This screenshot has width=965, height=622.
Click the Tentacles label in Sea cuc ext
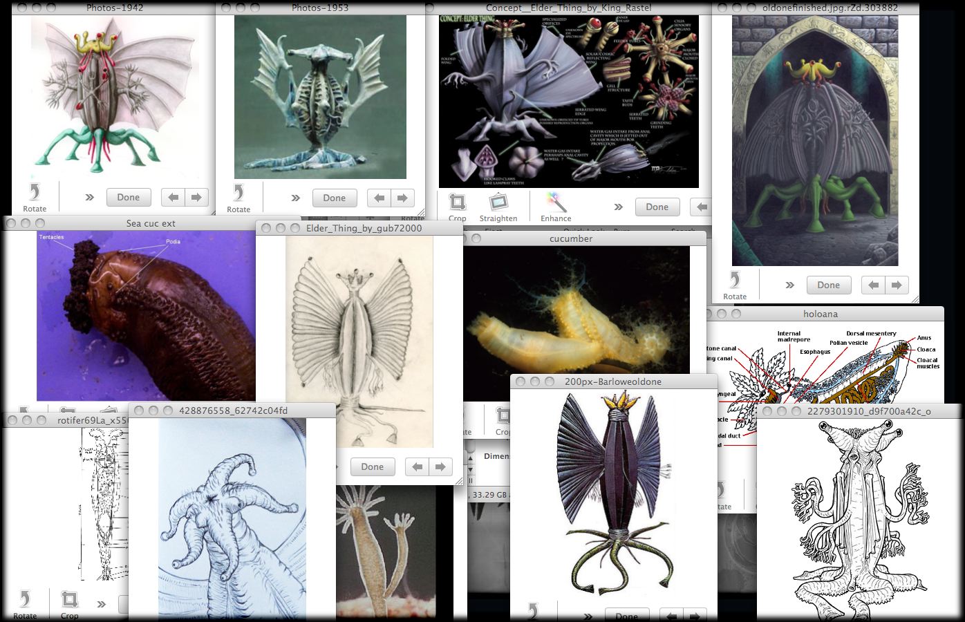[x=51, y=237]
